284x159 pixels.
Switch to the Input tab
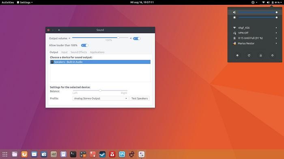[x=64, y=52]
